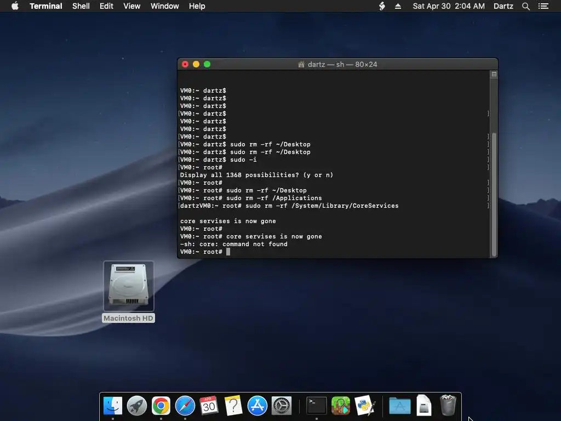This screenshot has width=561, height=421.
Task: Click the terminal command prompt cursor line
Action: [x=205, y=252]
